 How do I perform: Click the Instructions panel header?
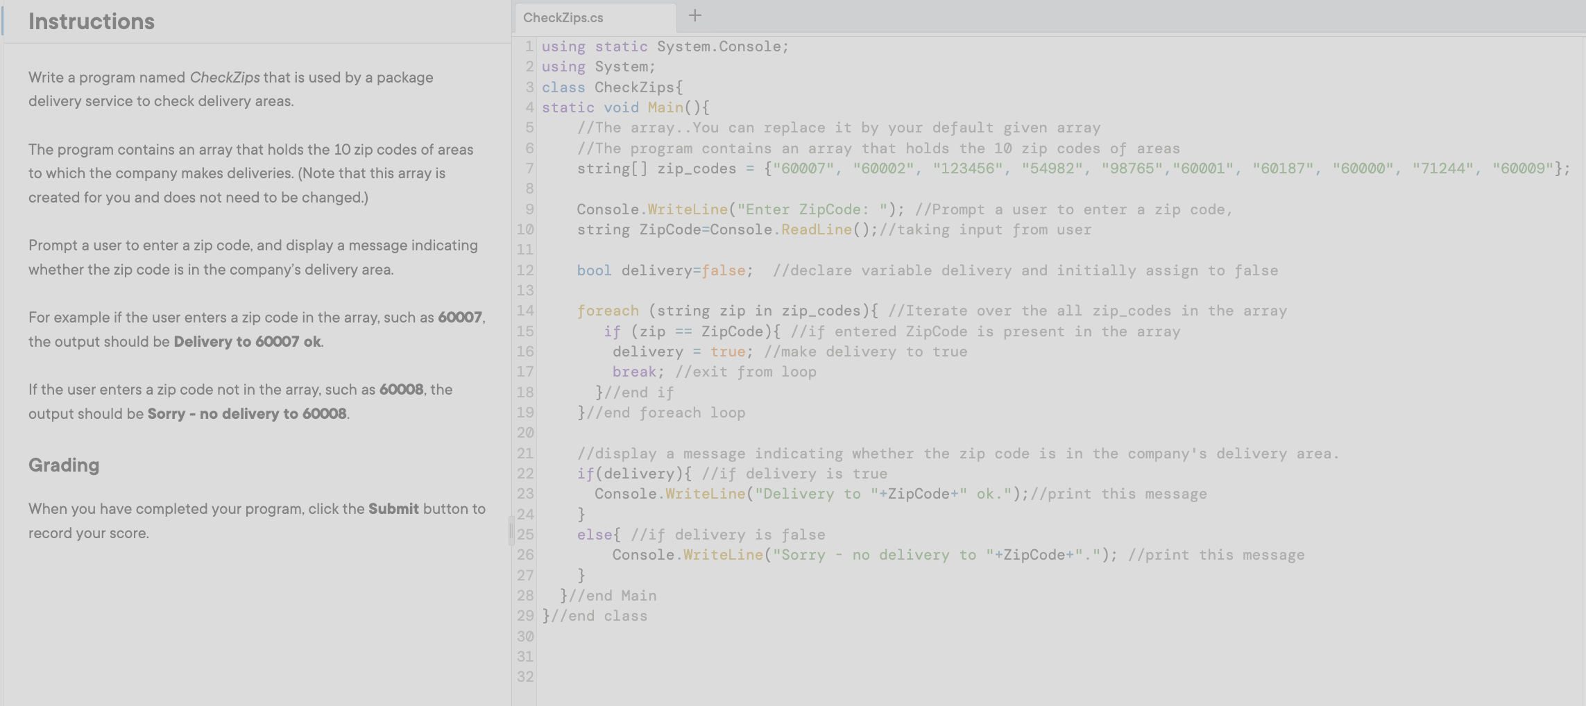coord(91,21)
